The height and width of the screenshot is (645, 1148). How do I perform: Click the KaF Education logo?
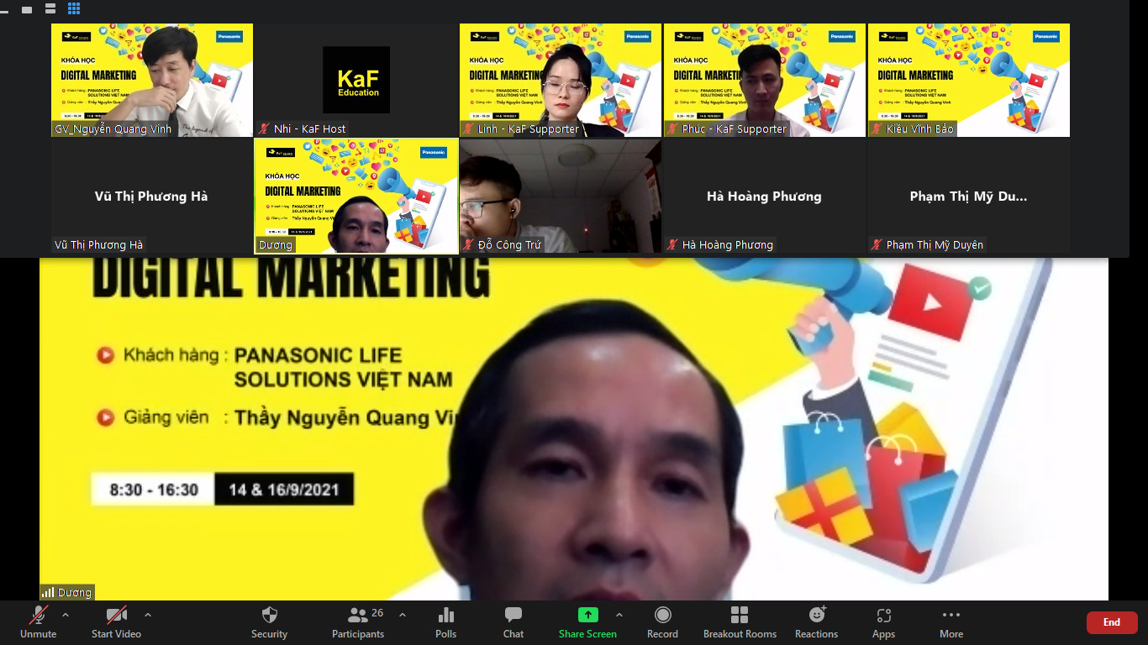click(x=356, y=80)
